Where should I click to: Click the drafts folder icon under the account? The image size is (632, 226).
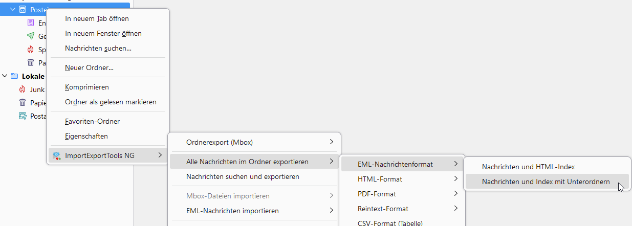pyautogui.click(x=31, y=23)
